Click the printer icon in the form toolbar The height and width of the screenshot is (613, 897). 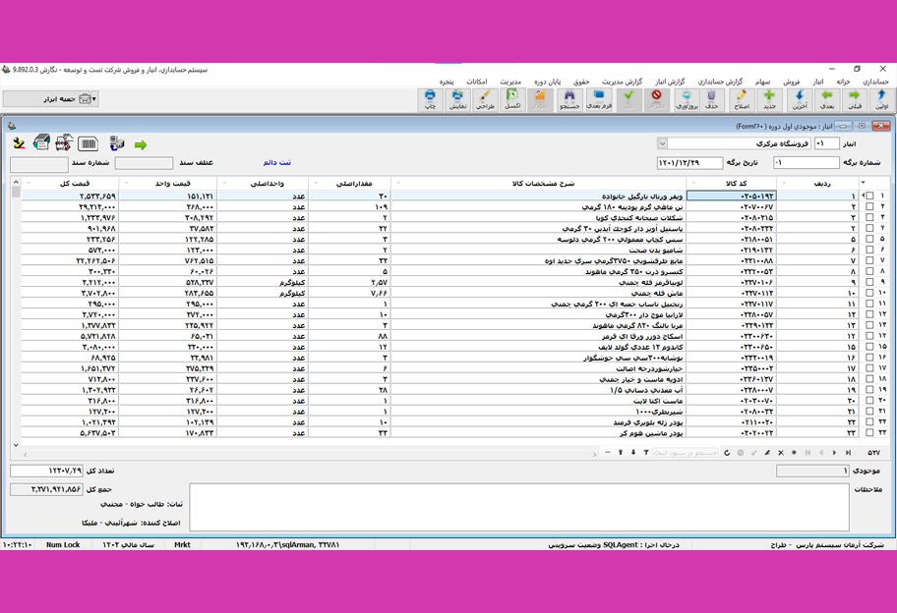click(x=41, y=142)
